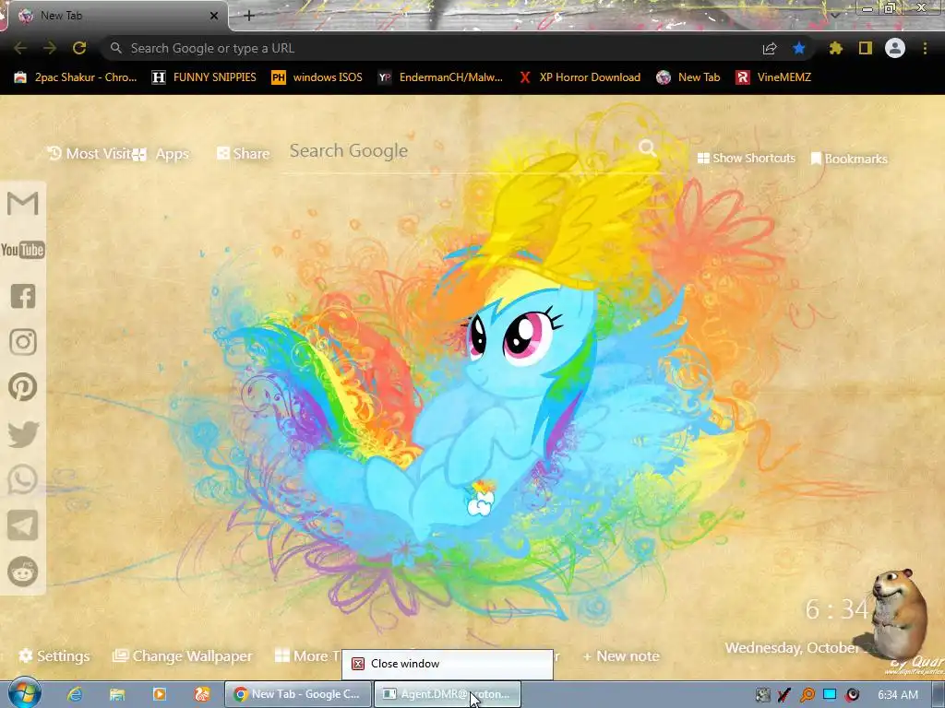Open EndermanCH/Malw... bookmark
This screenshot has height=708, width=945.
[x=440, y=77]
